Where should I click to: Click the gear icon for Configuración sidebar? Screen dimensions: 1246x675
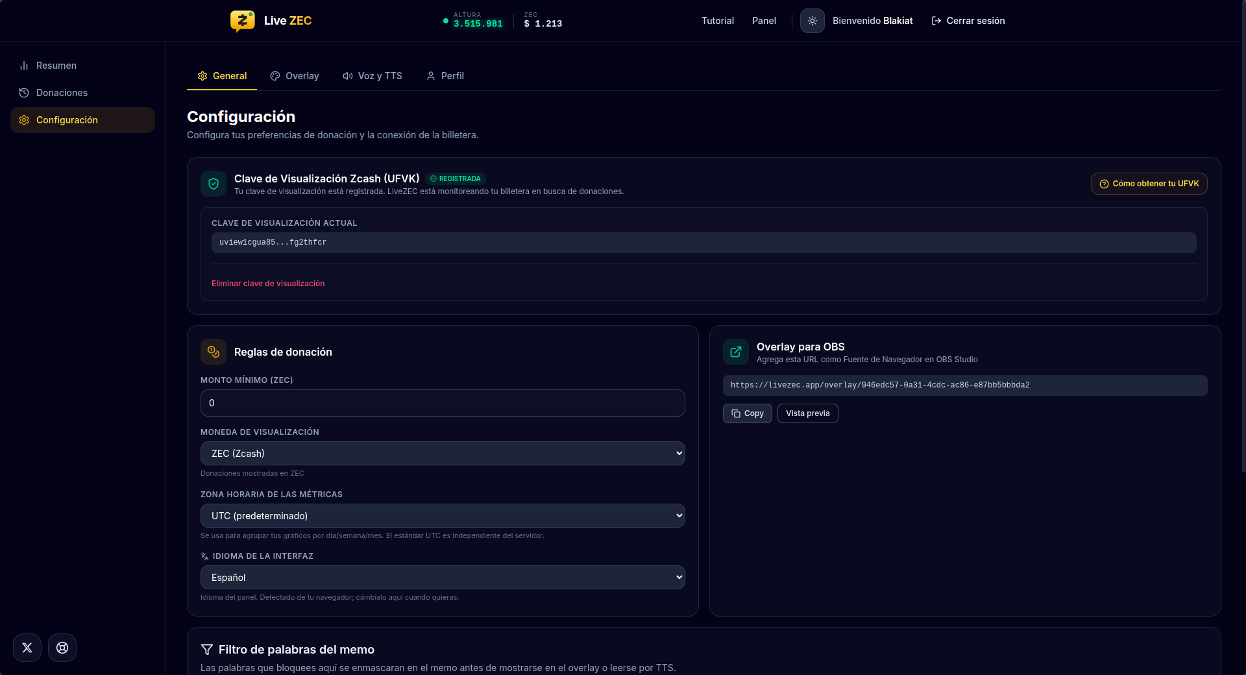pyautogui.click(x=24, y=120)
